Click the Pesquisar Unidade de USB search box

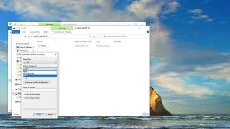[123, 37]
